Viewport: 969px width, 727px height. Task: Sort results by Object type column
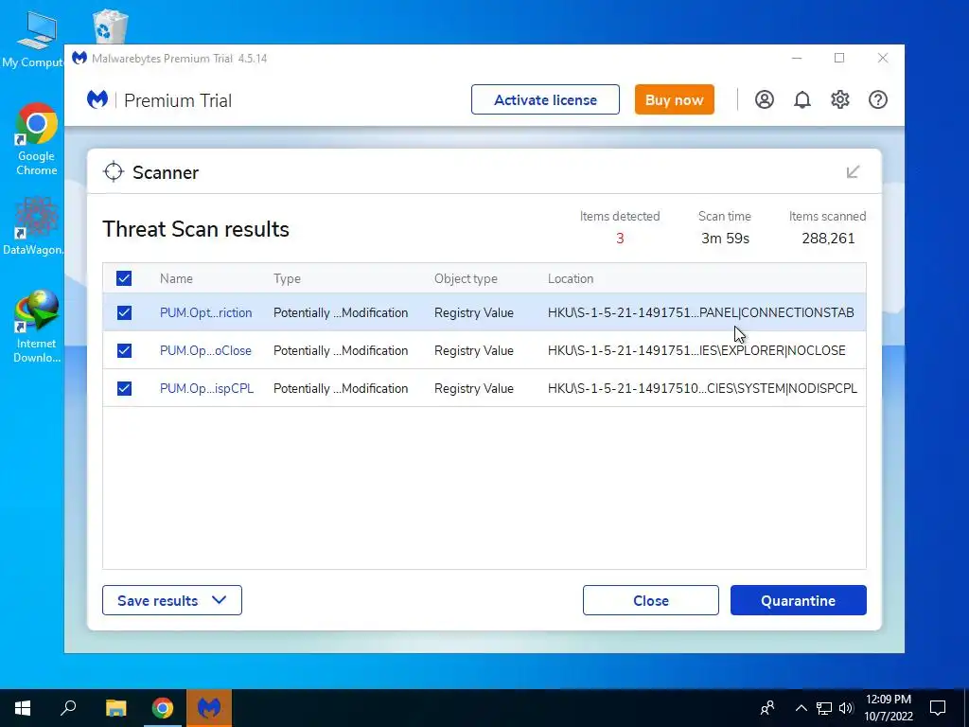tap(466, 279)
